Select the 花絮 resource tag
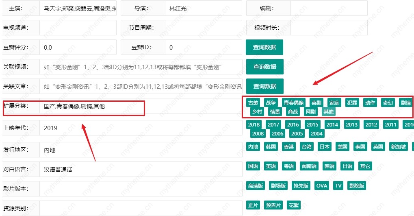The image size is (414, 216). [293, 205]
